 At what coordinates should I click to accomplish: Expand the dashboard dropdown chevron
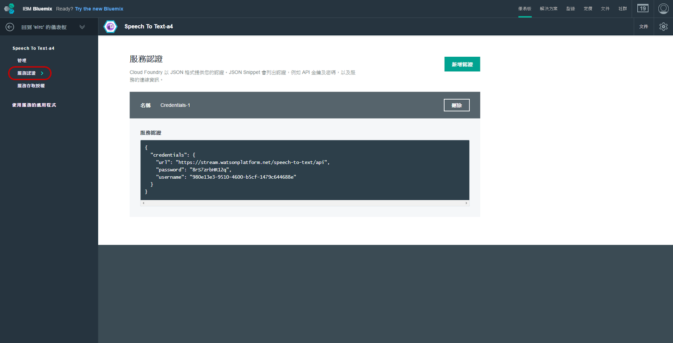(82, 27)
